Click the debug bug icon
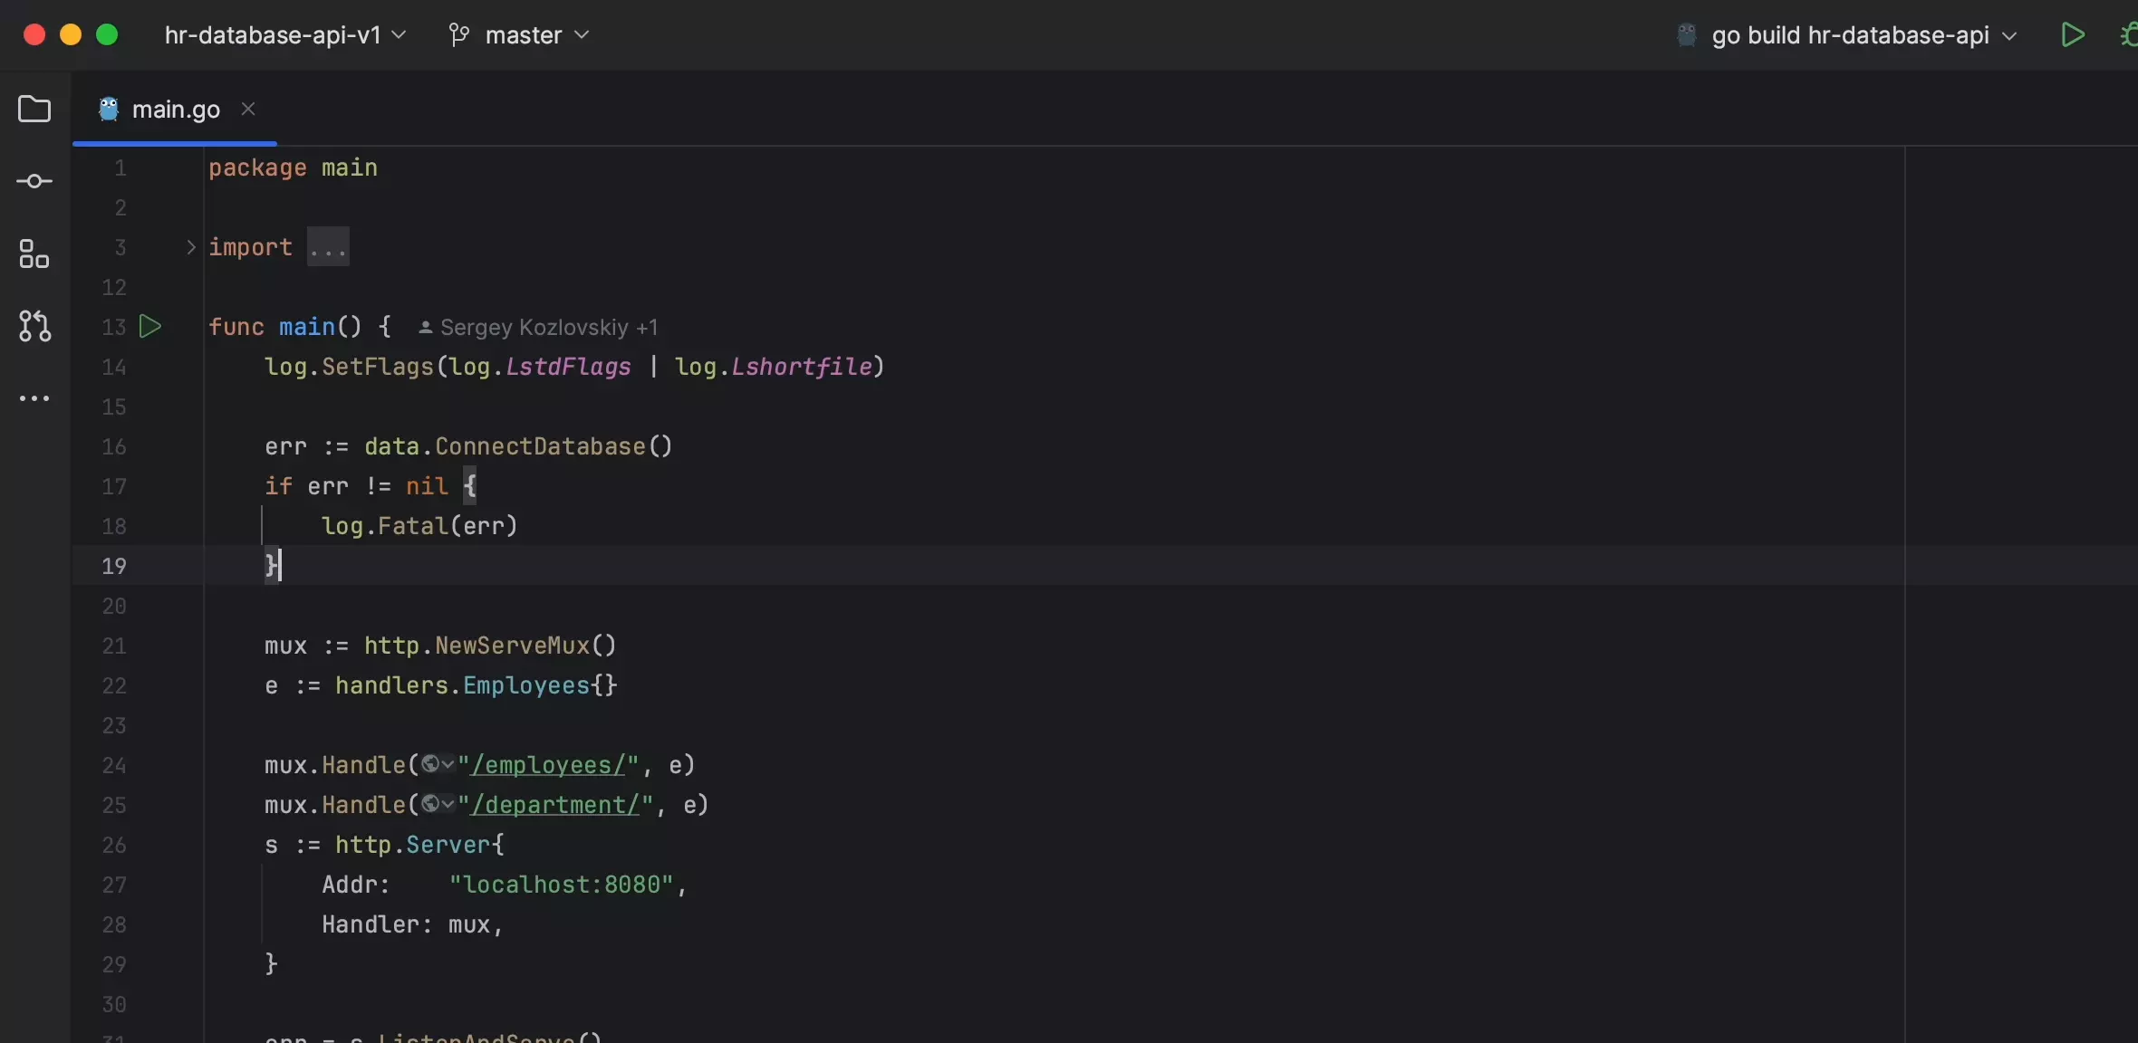 tap(2129, 35)
